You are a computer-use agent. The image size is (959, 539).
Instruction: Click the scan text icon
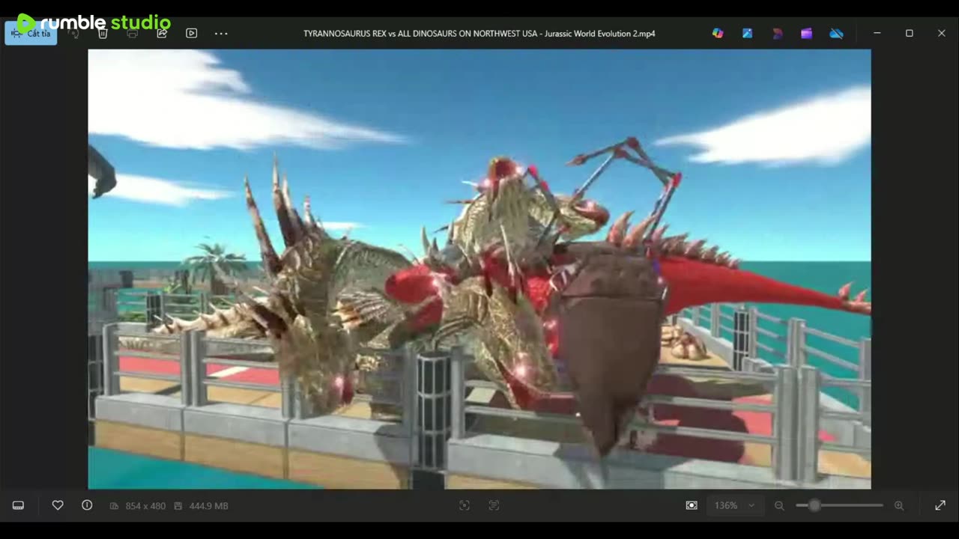point(494,506)
